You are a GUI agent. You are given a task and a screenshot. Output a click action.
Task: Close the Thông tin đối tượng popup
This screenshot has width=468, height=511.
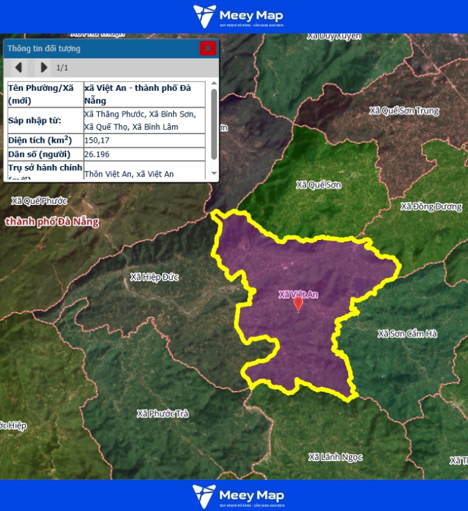(207, 49)
